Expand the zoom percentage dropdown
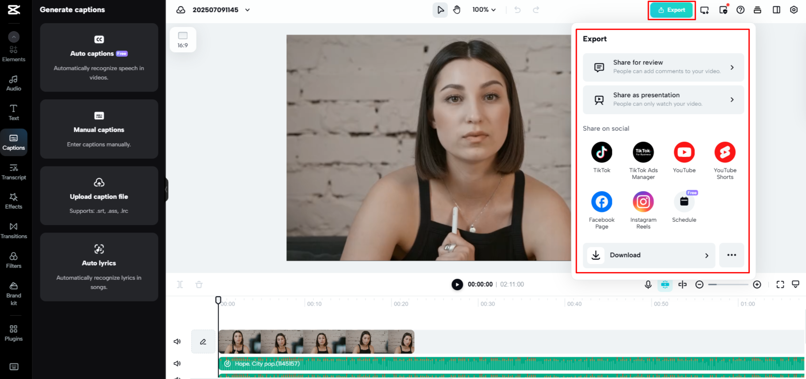 (484, 10)
